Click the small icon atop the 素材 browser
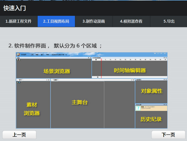 pyautogui.click(x=18, y=82)
